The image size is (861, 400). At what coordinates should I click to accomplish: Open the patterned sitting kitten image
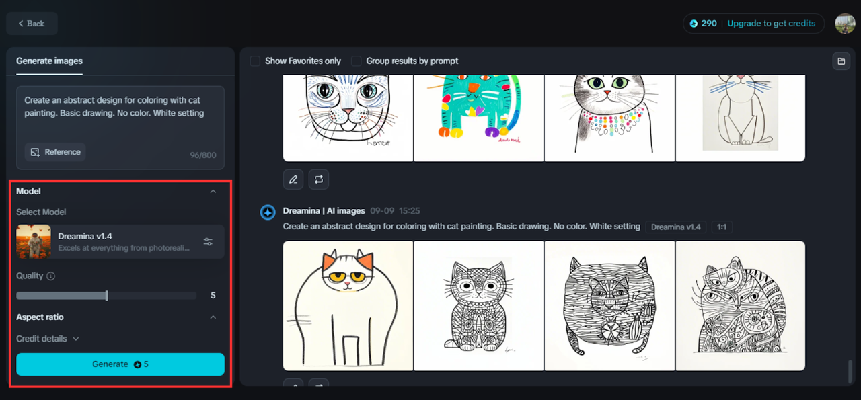[478, 306]
